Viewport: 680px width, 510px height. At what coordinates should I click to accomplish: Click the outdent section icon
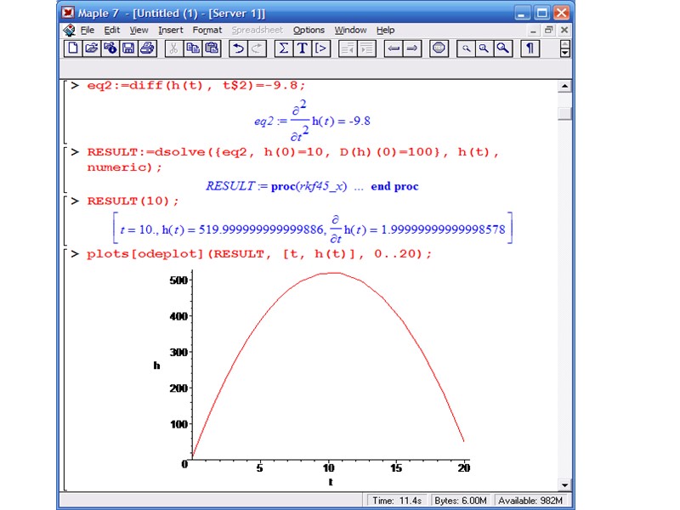348,48
